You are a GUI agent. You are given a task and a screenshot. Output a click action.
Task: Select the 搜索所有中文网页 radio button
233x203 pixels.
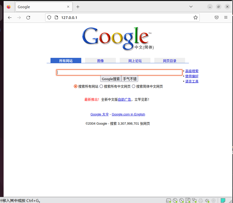click(x=101, y=86)
